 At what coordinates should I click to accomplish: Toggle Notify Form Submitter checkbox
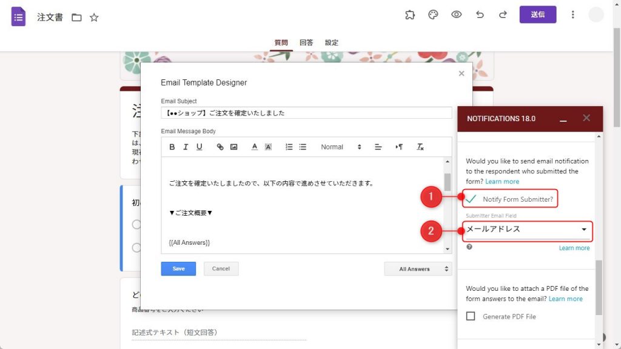coord(471,199)
